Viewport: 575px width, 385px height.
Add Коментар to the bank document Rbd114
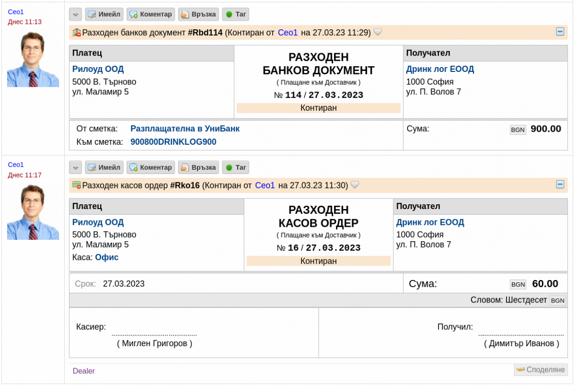click(150, 14)
